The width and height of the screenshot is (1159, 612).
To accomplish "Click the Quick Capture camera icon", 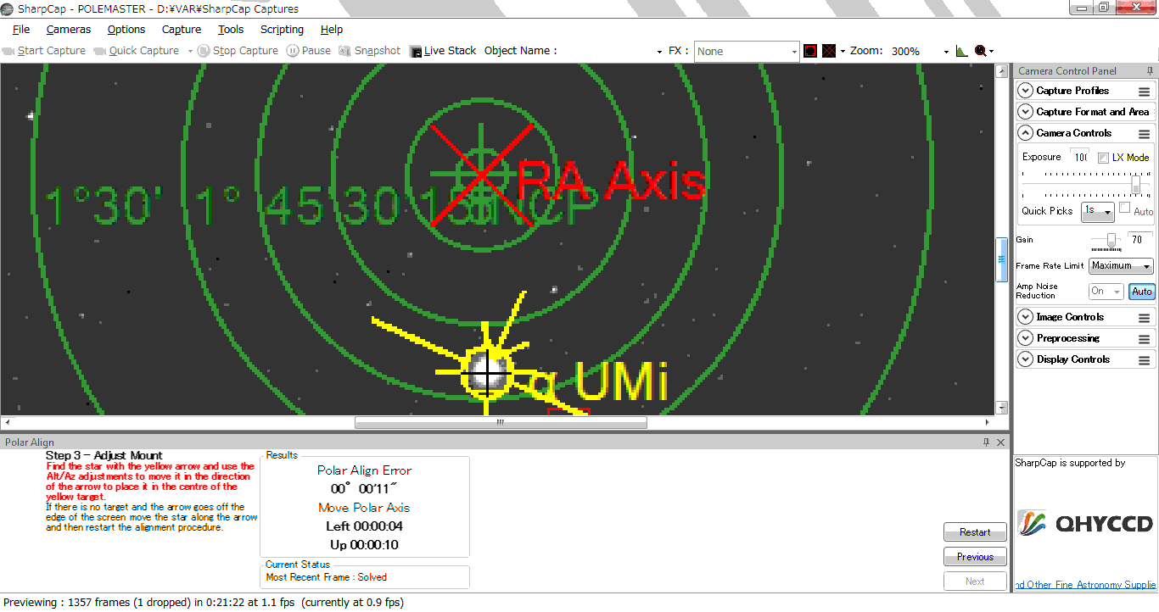I will [x=100, y=51].
